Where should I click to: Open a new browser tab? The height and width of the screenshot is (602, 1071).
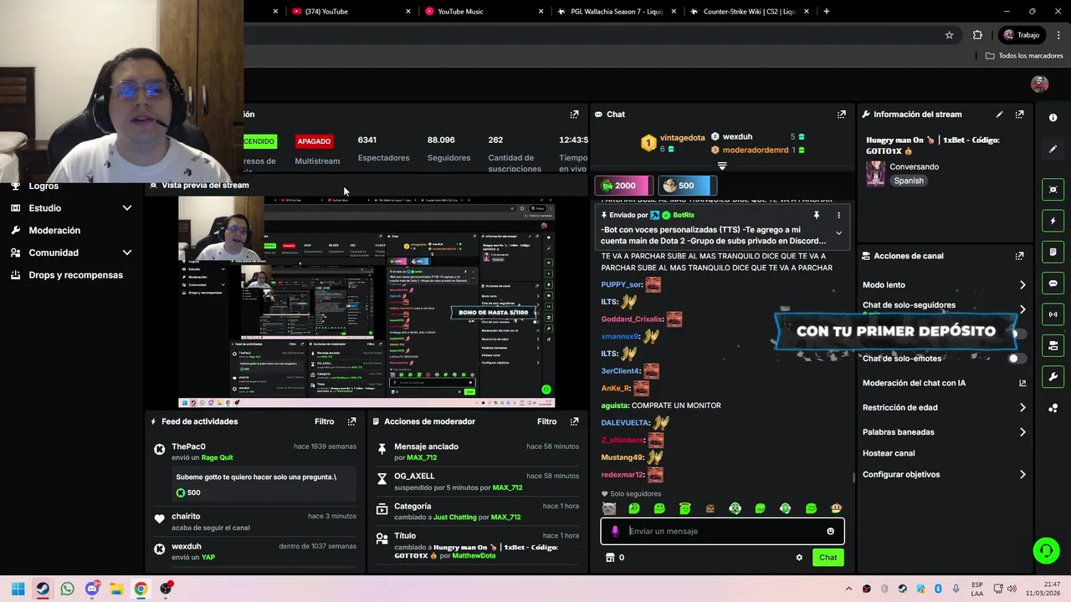[x=827, y=12]
